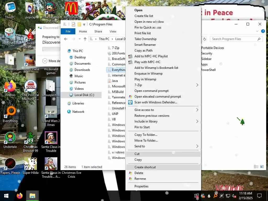The image size is (268, 201).
Task: Launch Happy Plane shortcut
Action: 30,62
